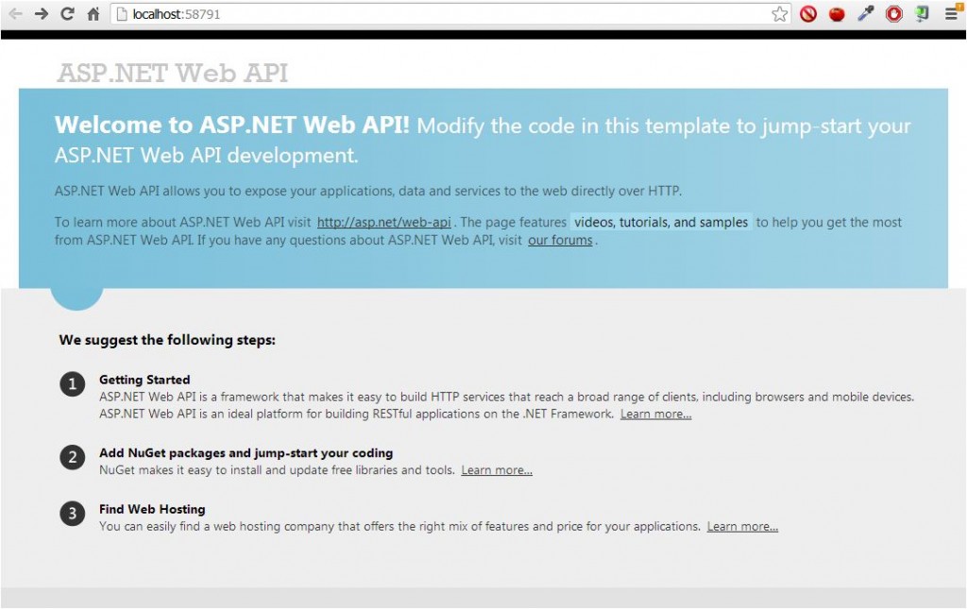
Task: Open the red prohibition-sign extension icon
Action: pos(808,13)
